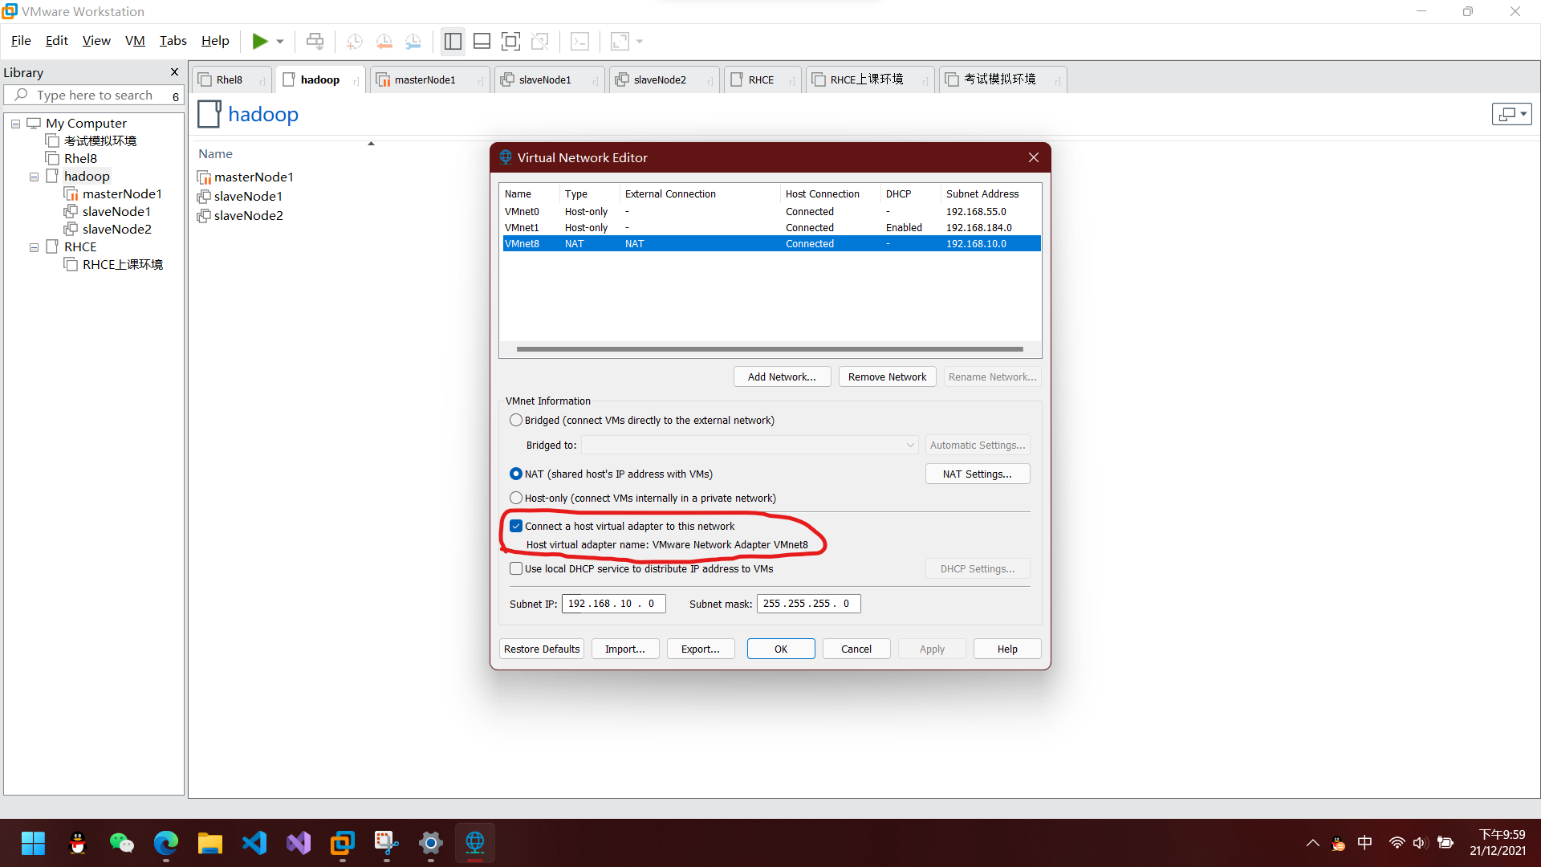The image size is (1541, 867).
Task: Toggle thumbnail bar view icon
Action: [482, 41]
